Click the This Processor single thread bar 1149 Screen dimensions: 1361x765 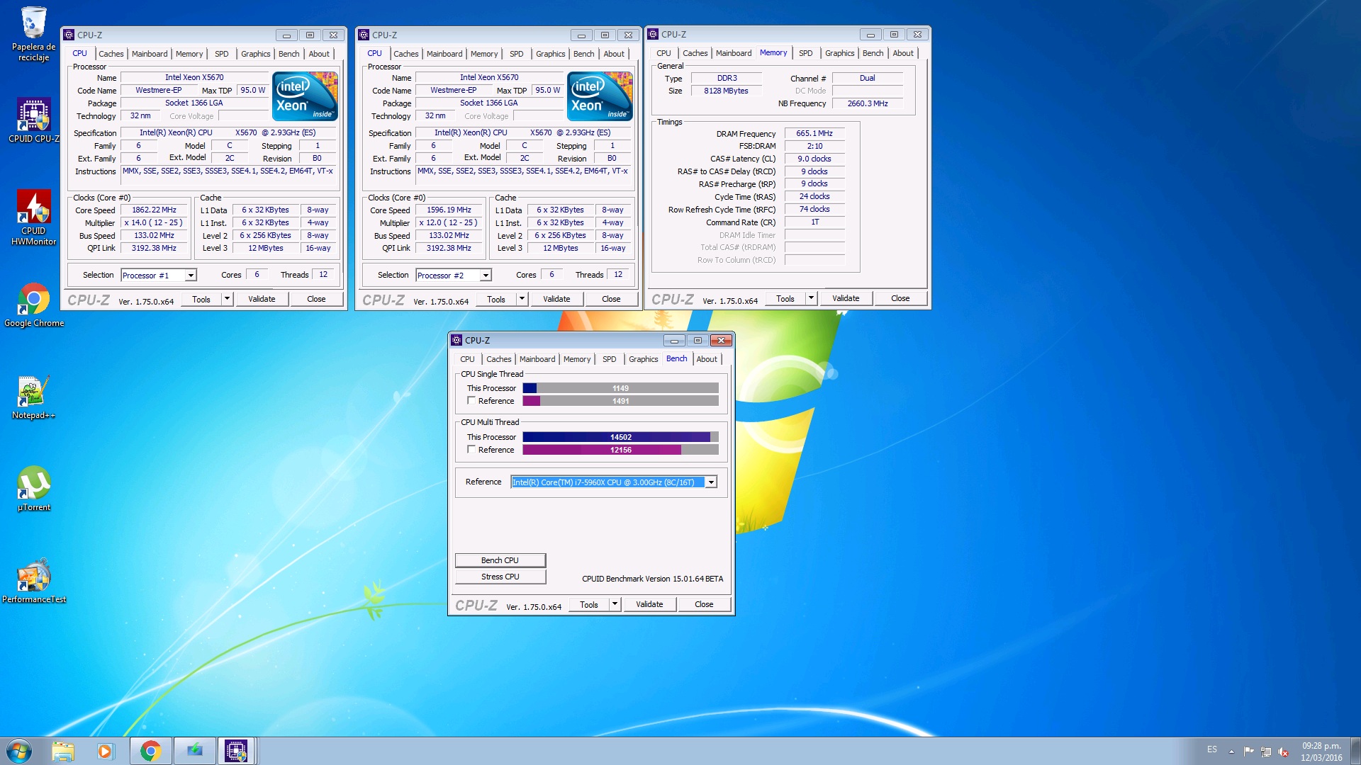(620, 388)
